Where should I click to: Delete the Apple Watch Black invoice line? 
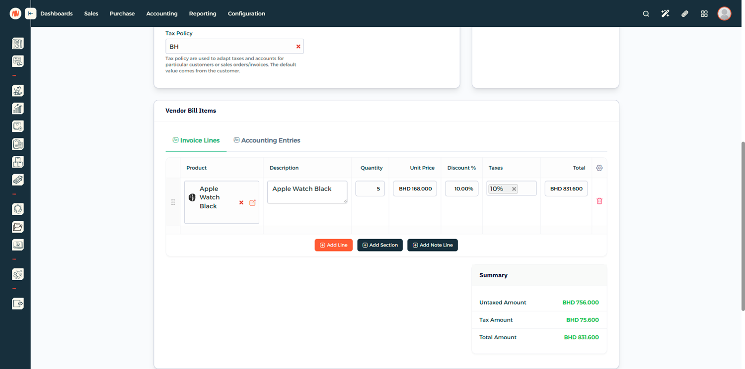(599, 201)
